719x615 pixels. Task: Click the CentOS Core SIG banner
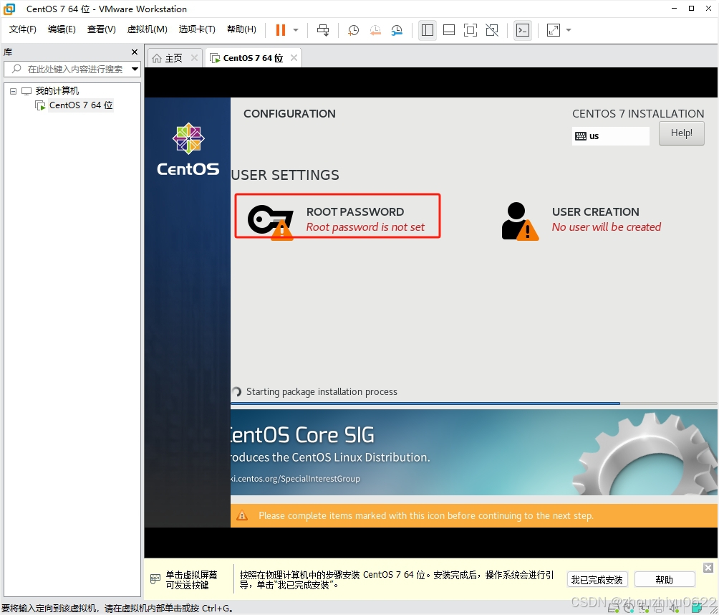[473, 452]
